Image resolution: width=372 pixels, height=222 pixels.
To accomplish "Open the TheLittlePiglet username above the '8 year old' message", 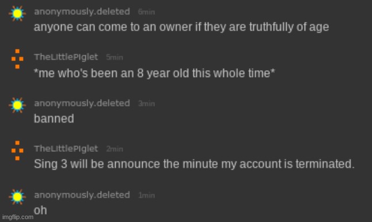I will point(66,57).
